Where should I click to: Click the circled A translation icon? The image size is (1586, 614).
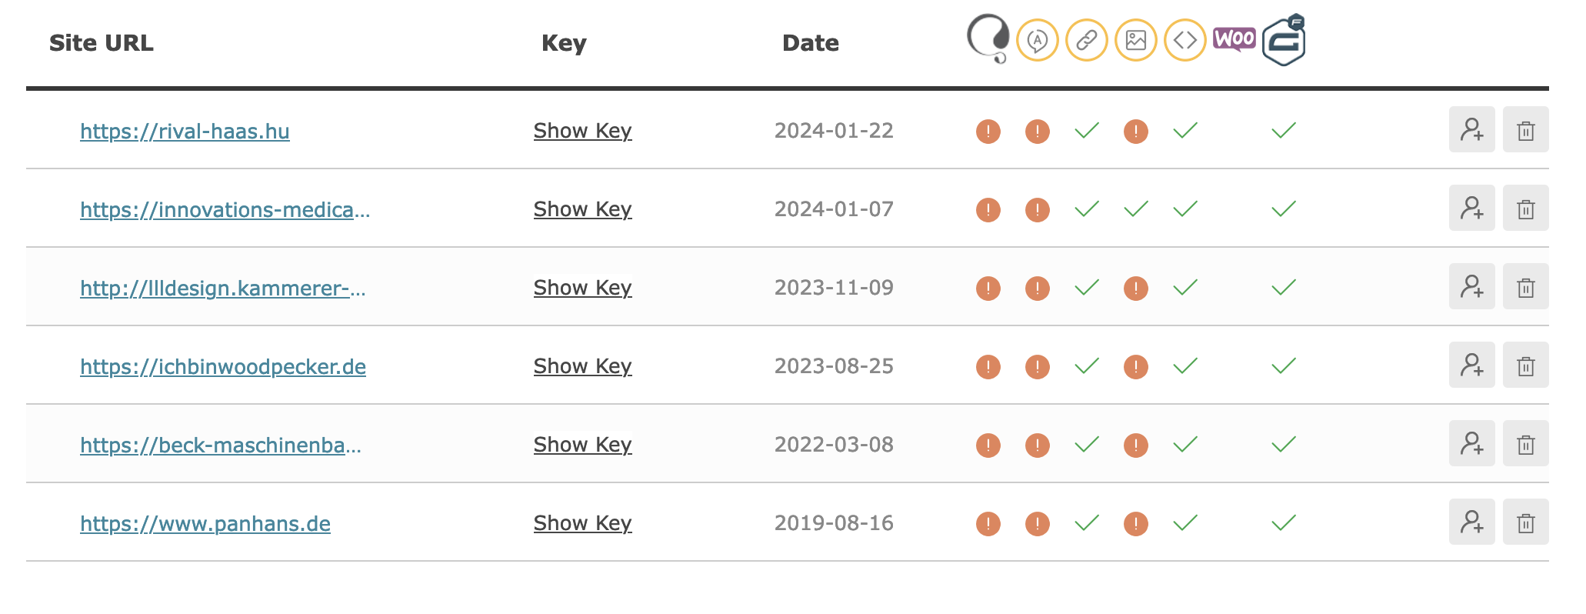pyautogui.click(x=1037, y=40)
